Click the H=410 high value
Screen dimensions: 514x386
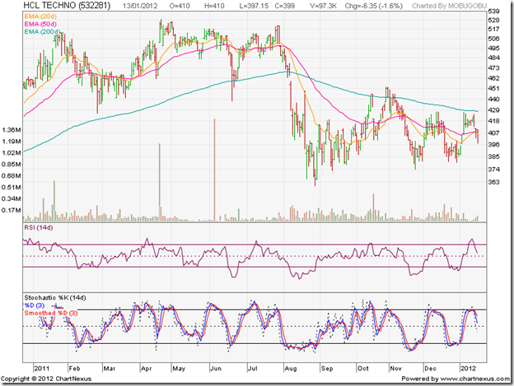[x=215, y=6]
